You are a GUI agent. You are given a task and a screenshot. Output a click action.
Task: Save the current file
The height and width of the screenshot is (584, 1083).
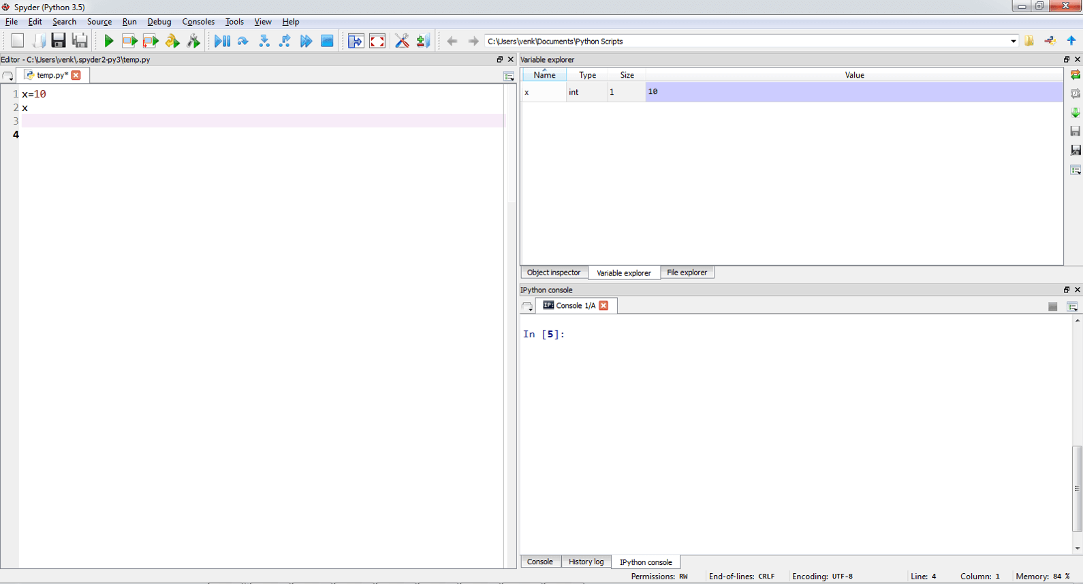[59, 41]
